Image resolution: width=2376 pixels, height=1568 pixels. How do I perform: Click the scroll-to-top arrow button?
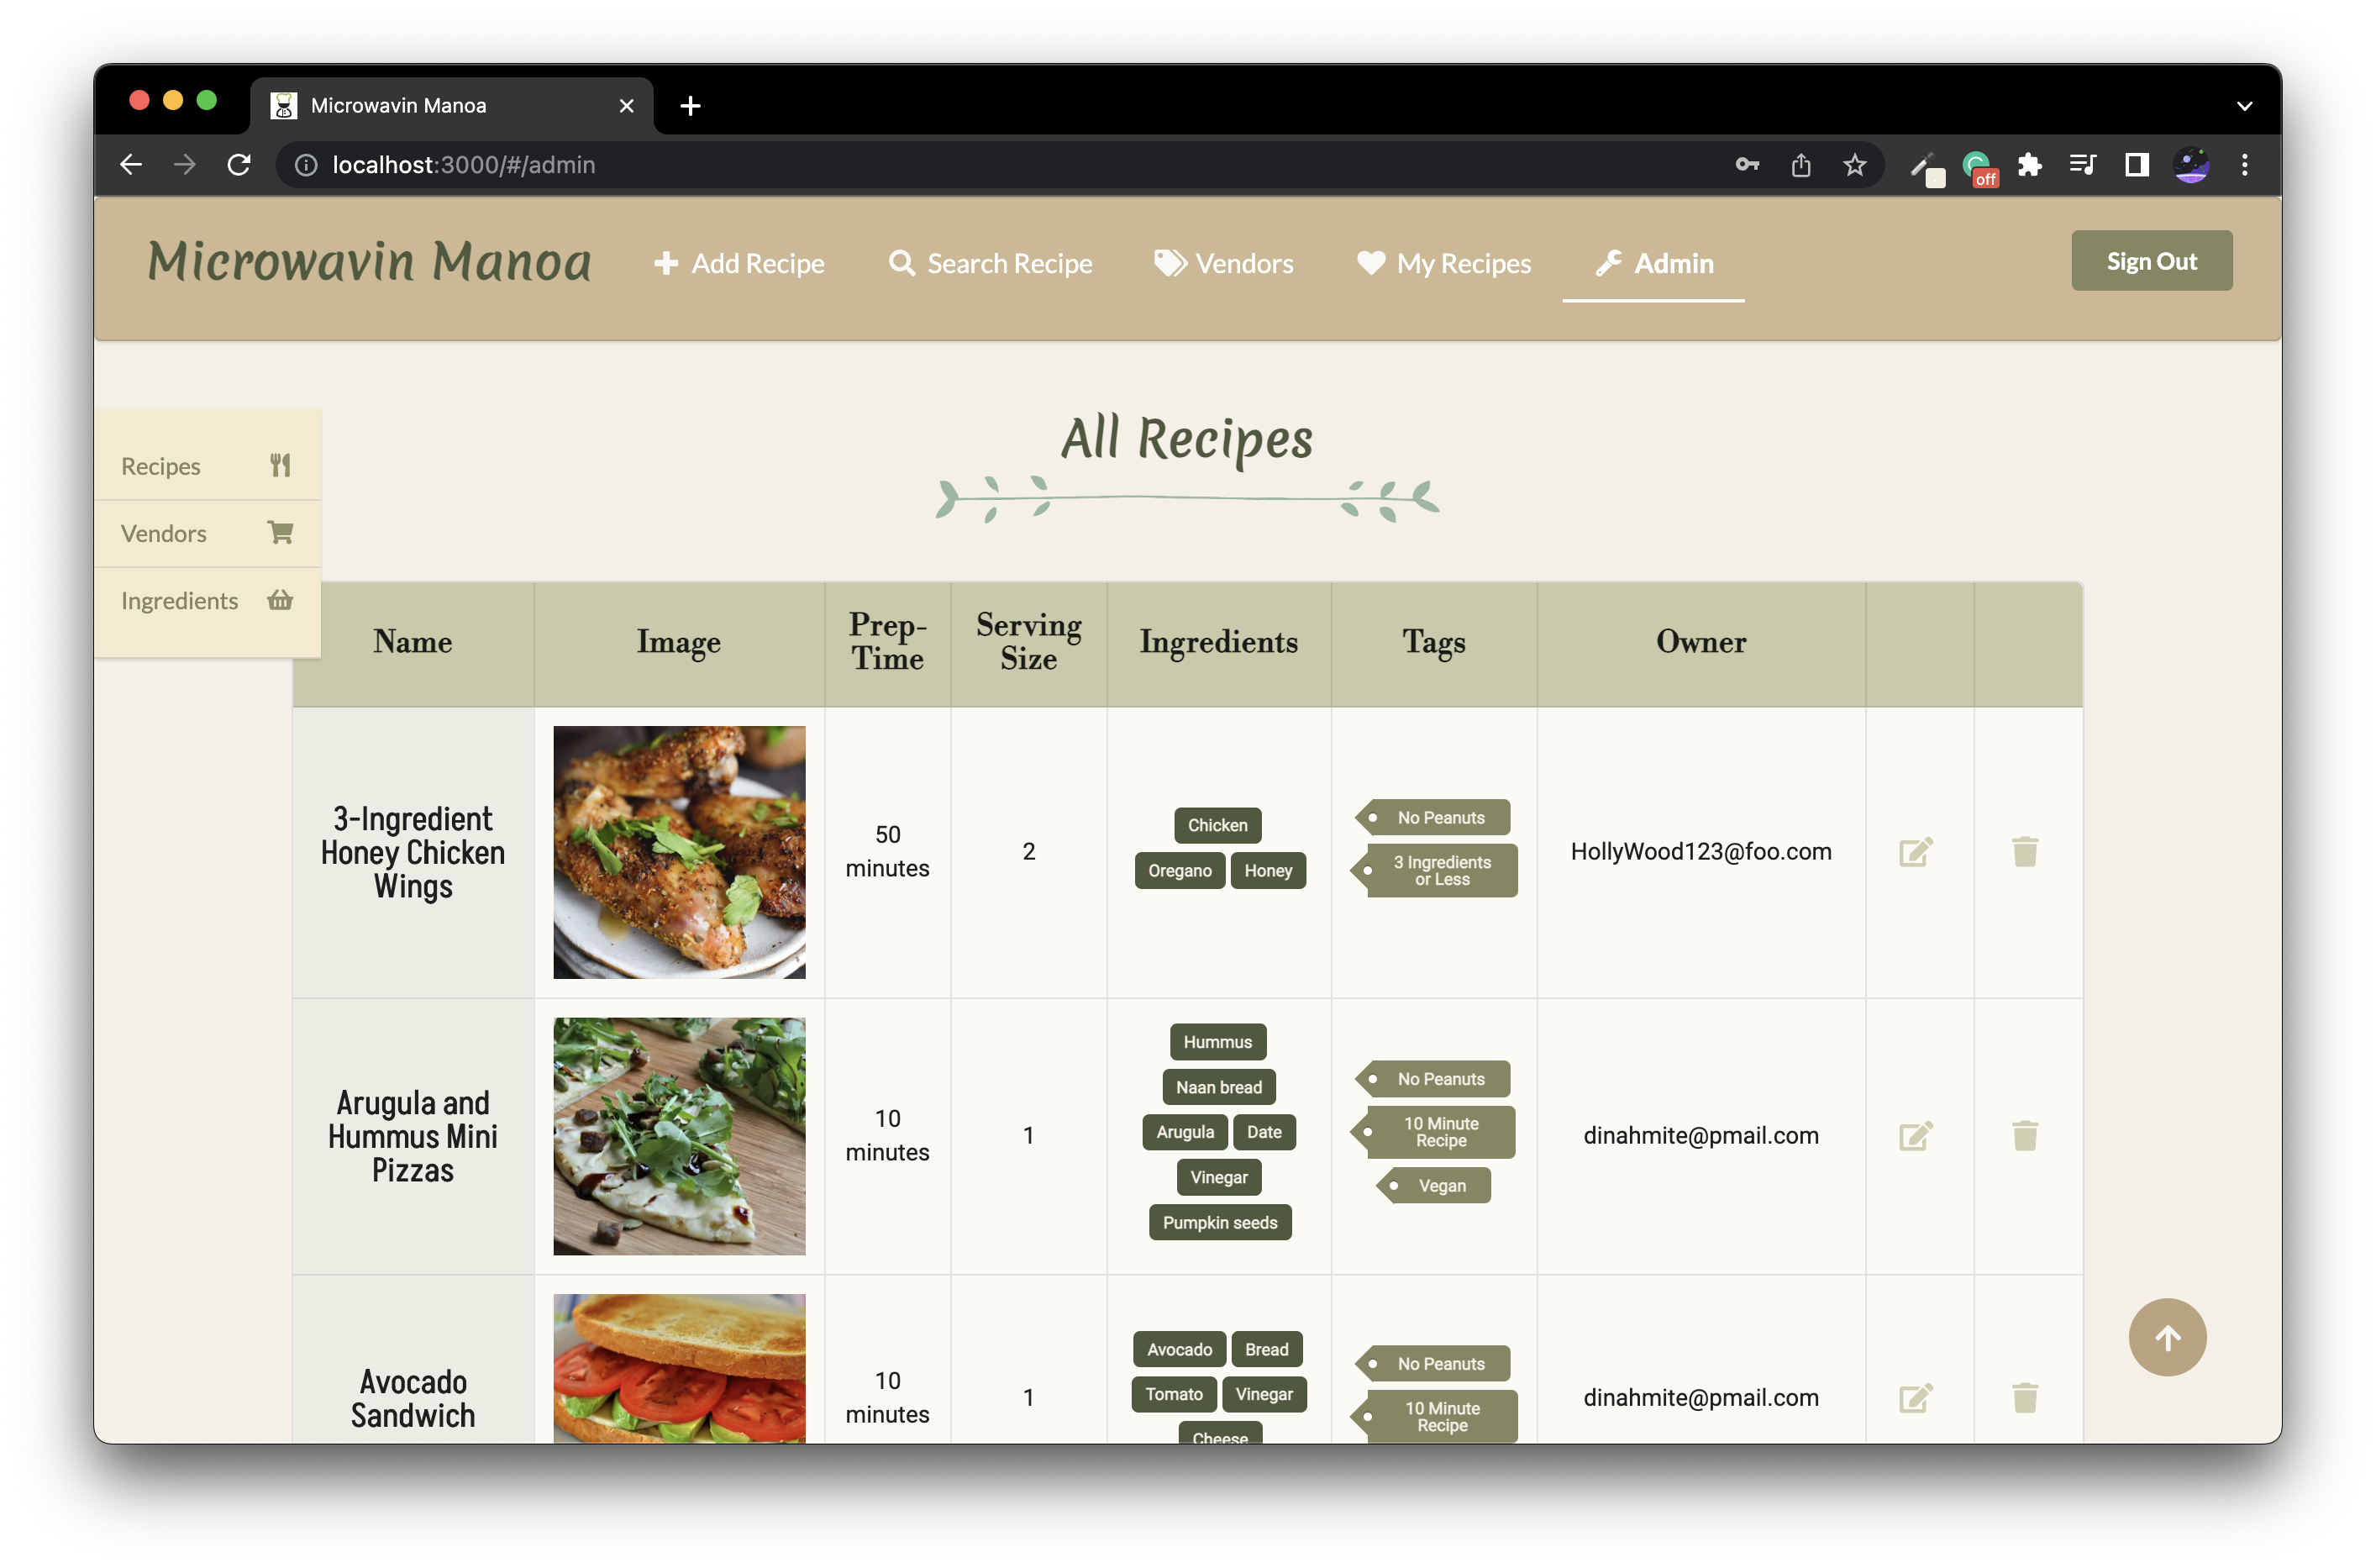pos(2166,1338)
